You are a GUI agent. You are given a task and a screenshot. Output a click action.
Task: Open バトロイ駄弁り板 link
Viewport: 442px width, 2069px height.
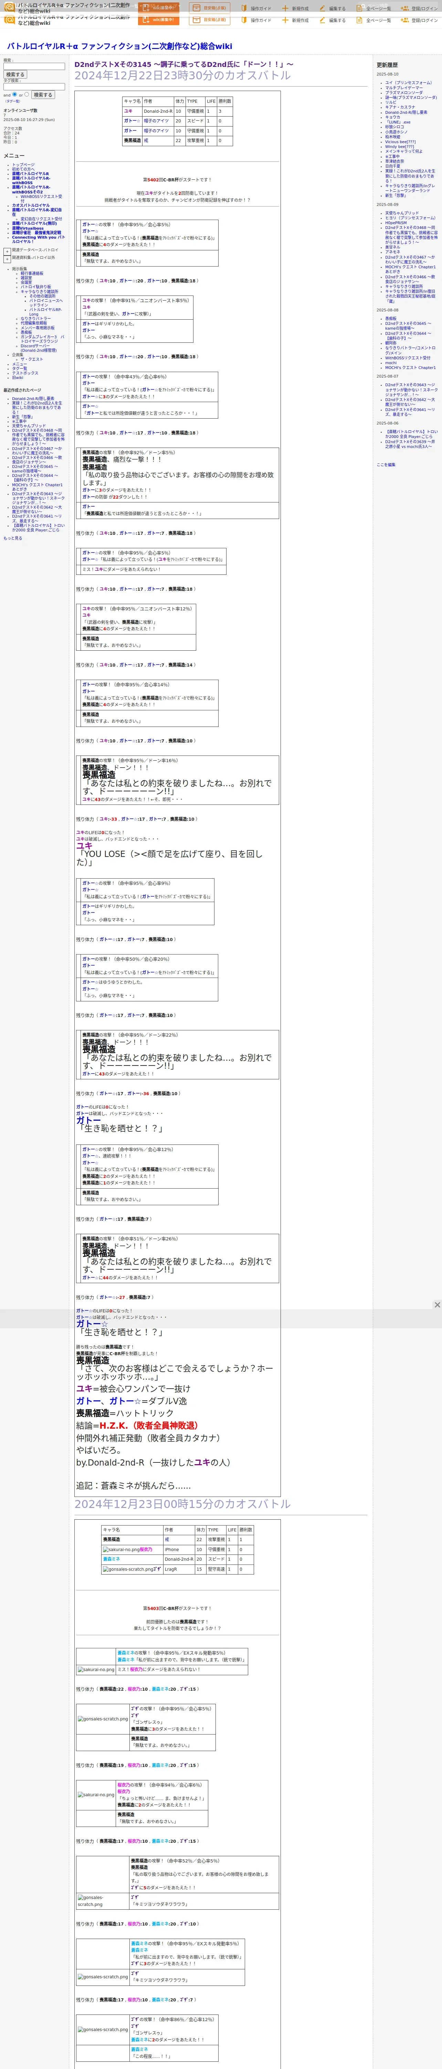(35, 288)
